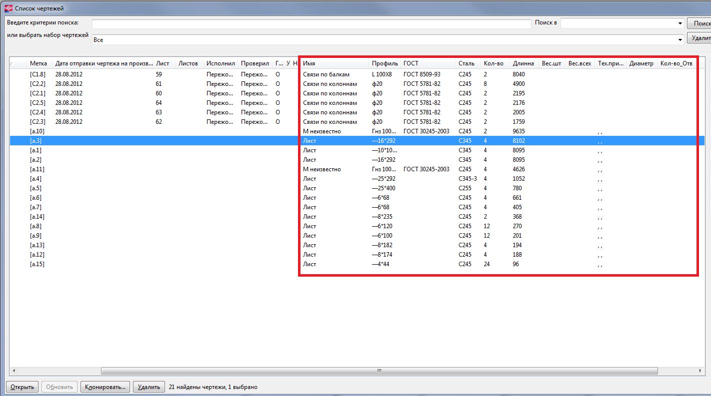Screen dimensions: 711x396
Task: Sort by the 'Профиль' column header
Action: (x=385, y=63)
